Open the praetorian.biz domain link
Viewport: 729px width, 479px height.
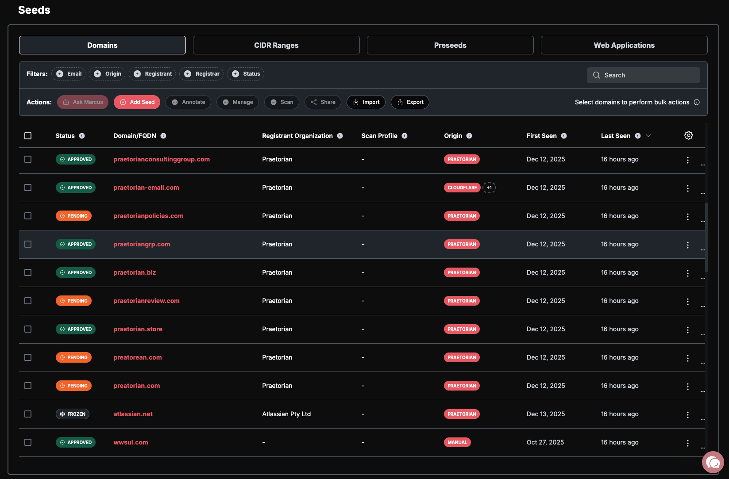pyautogui.click(x=135, y=272)
